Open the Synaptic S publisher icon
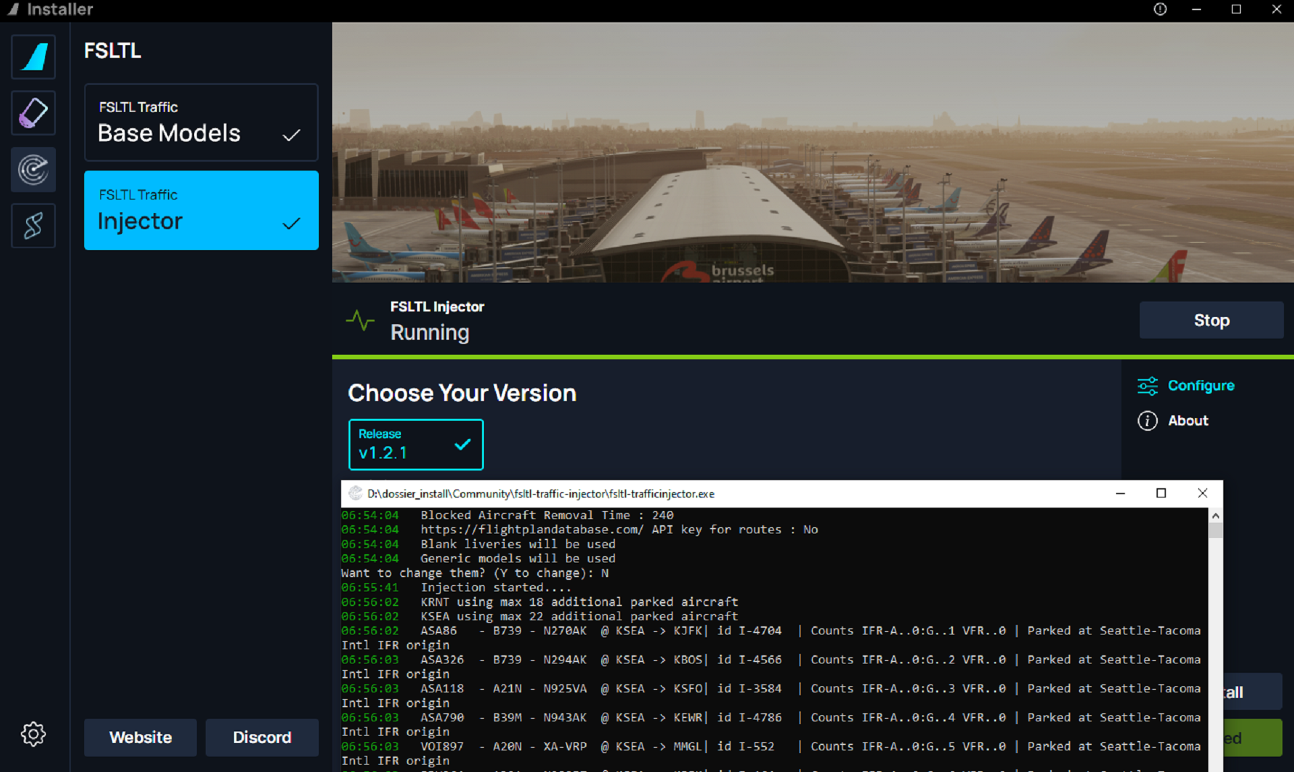 point(33,225)
